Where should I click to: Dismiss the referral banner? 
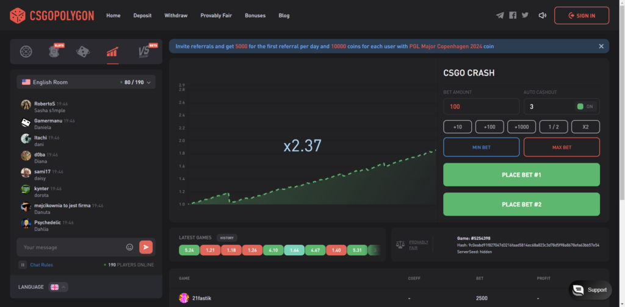click(601, 46)
